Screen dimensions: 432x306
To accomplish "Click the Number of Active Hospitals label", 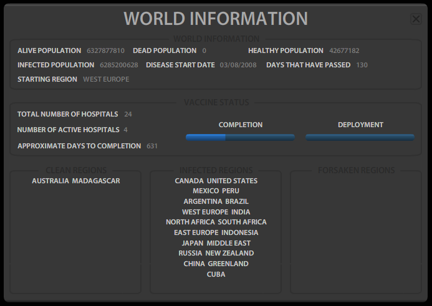I will [x=69, y=130].
